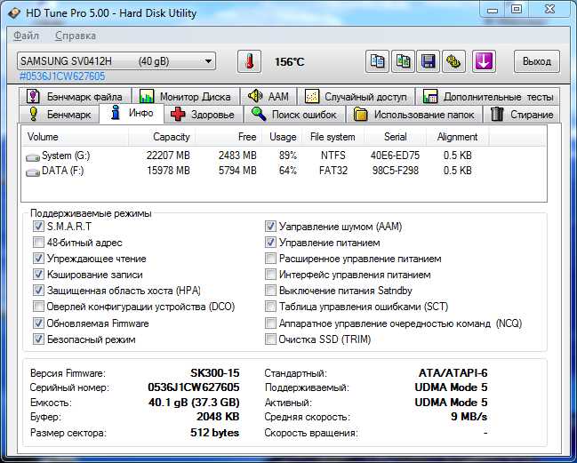Click the Alignment column header
The width and height of the screenshot is (577, 463).
457,137
